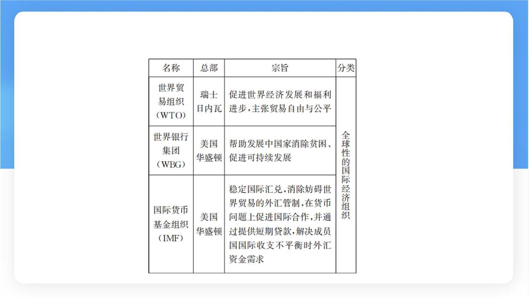Select the cell '世界银行集团 (WBG)'
The height and width of the screenshot is (298, 529).
tap(171, 151)
